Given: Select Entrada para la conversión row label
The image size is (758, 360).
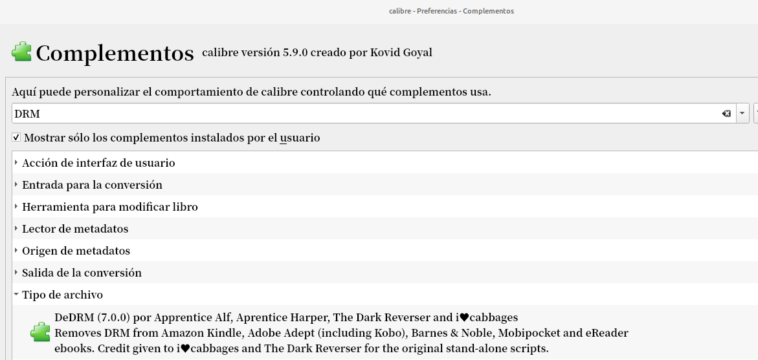Looking at the screenshot, I should 93,185.
